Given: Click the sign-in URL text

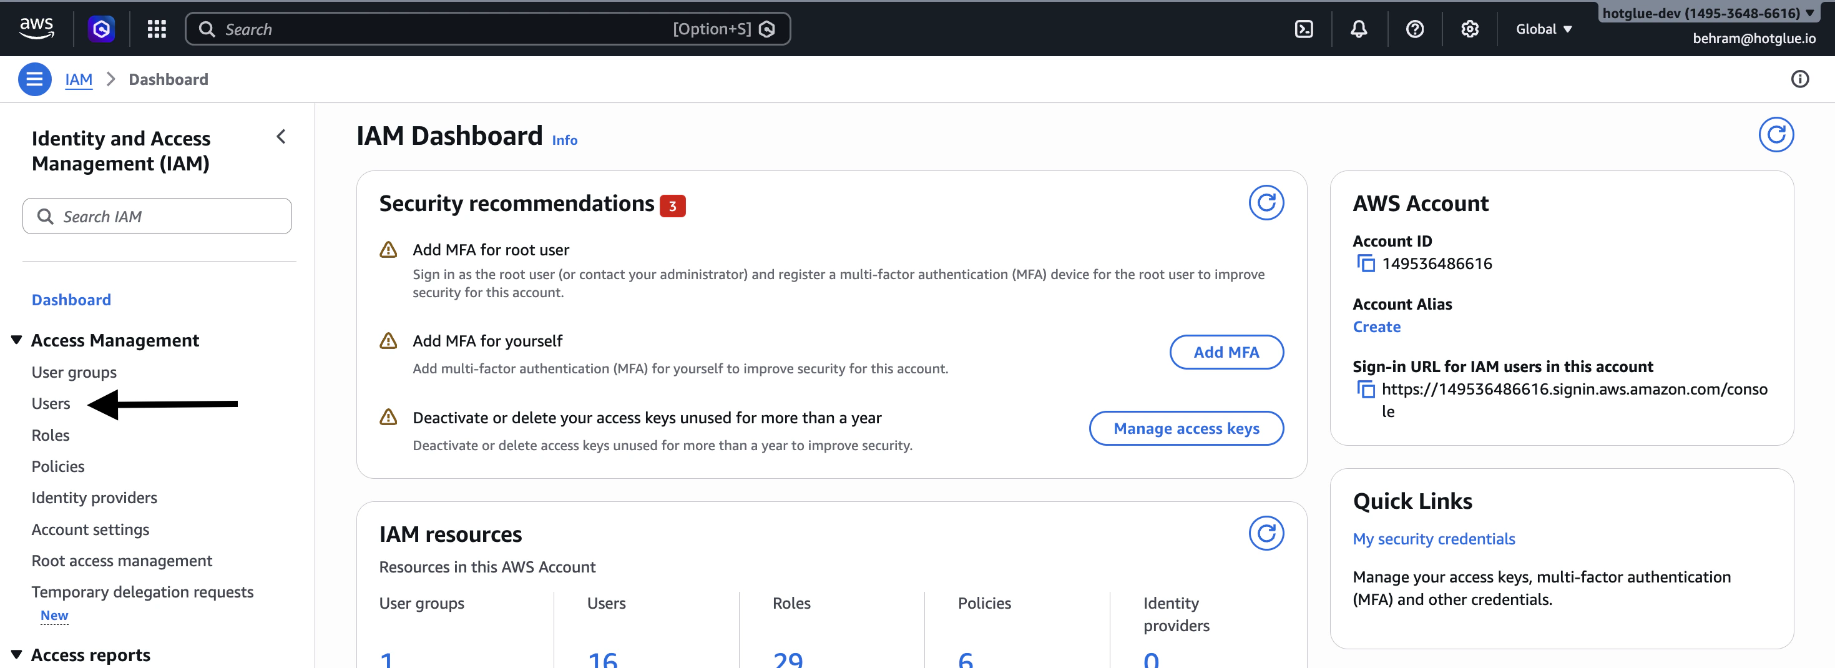Looking at the screenshot, I should [x=1574, y=400].
